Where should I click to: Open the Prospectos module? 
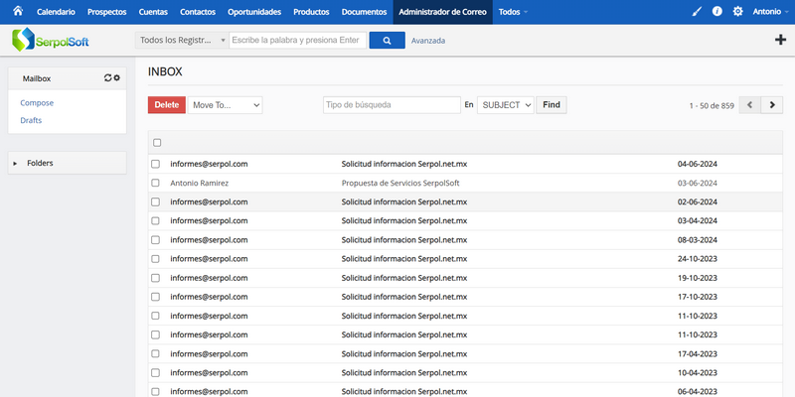[x=107, y=12]
